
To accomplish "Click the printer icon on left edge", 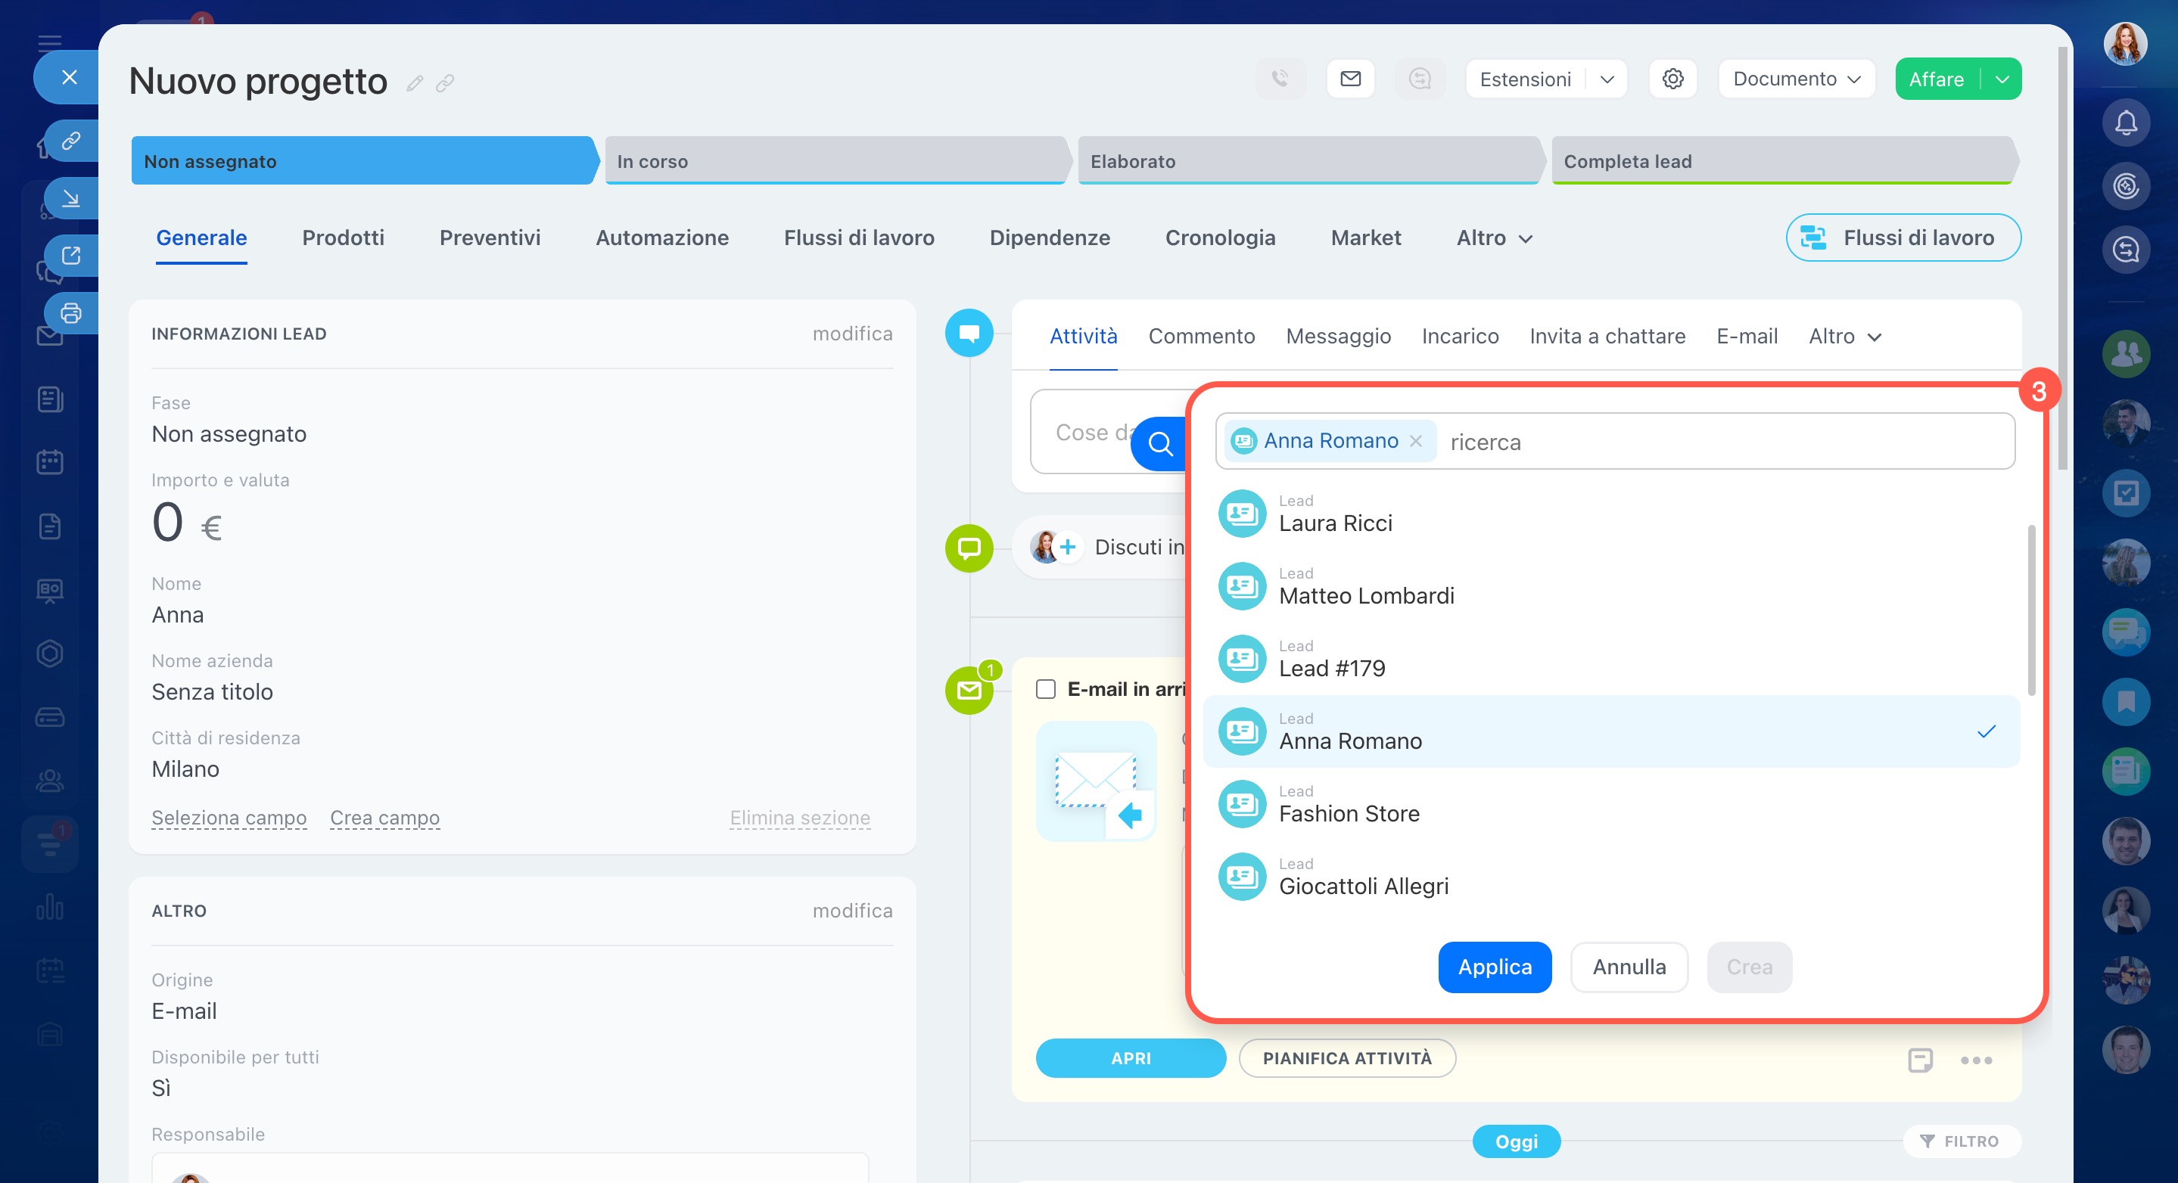I will [x=71, y=313].
